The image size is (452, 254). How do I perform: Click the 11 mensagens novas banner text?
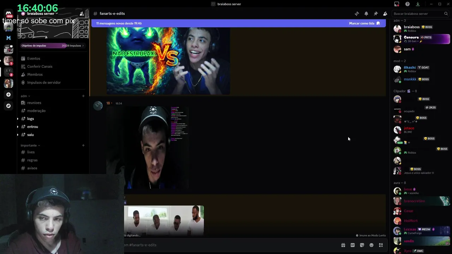tap(119, 23)
